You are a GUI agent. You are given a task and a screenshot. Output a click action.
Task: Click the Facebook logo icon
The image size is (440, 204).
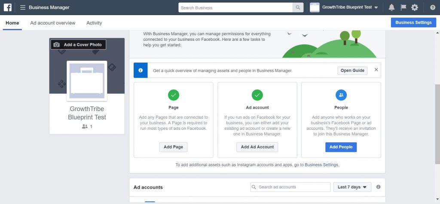pyautogui.click(x=8, y=8)
